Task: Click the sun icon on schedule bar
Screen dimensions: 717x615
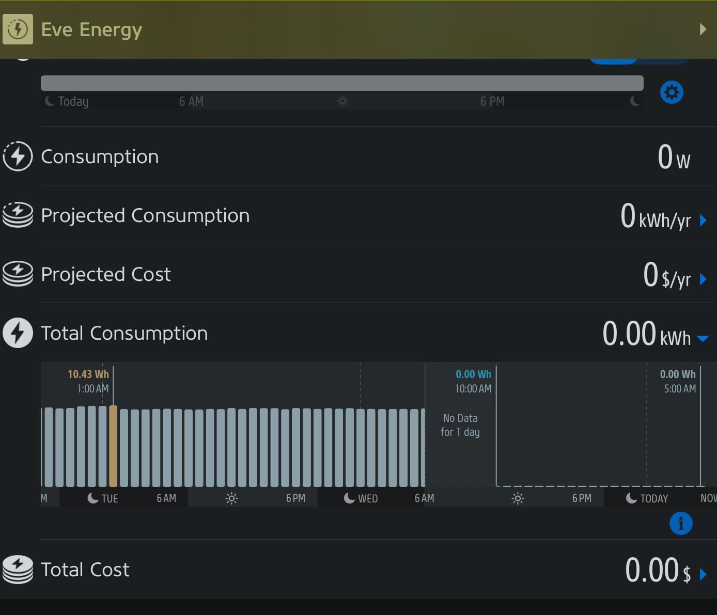Action: point(342,101)
